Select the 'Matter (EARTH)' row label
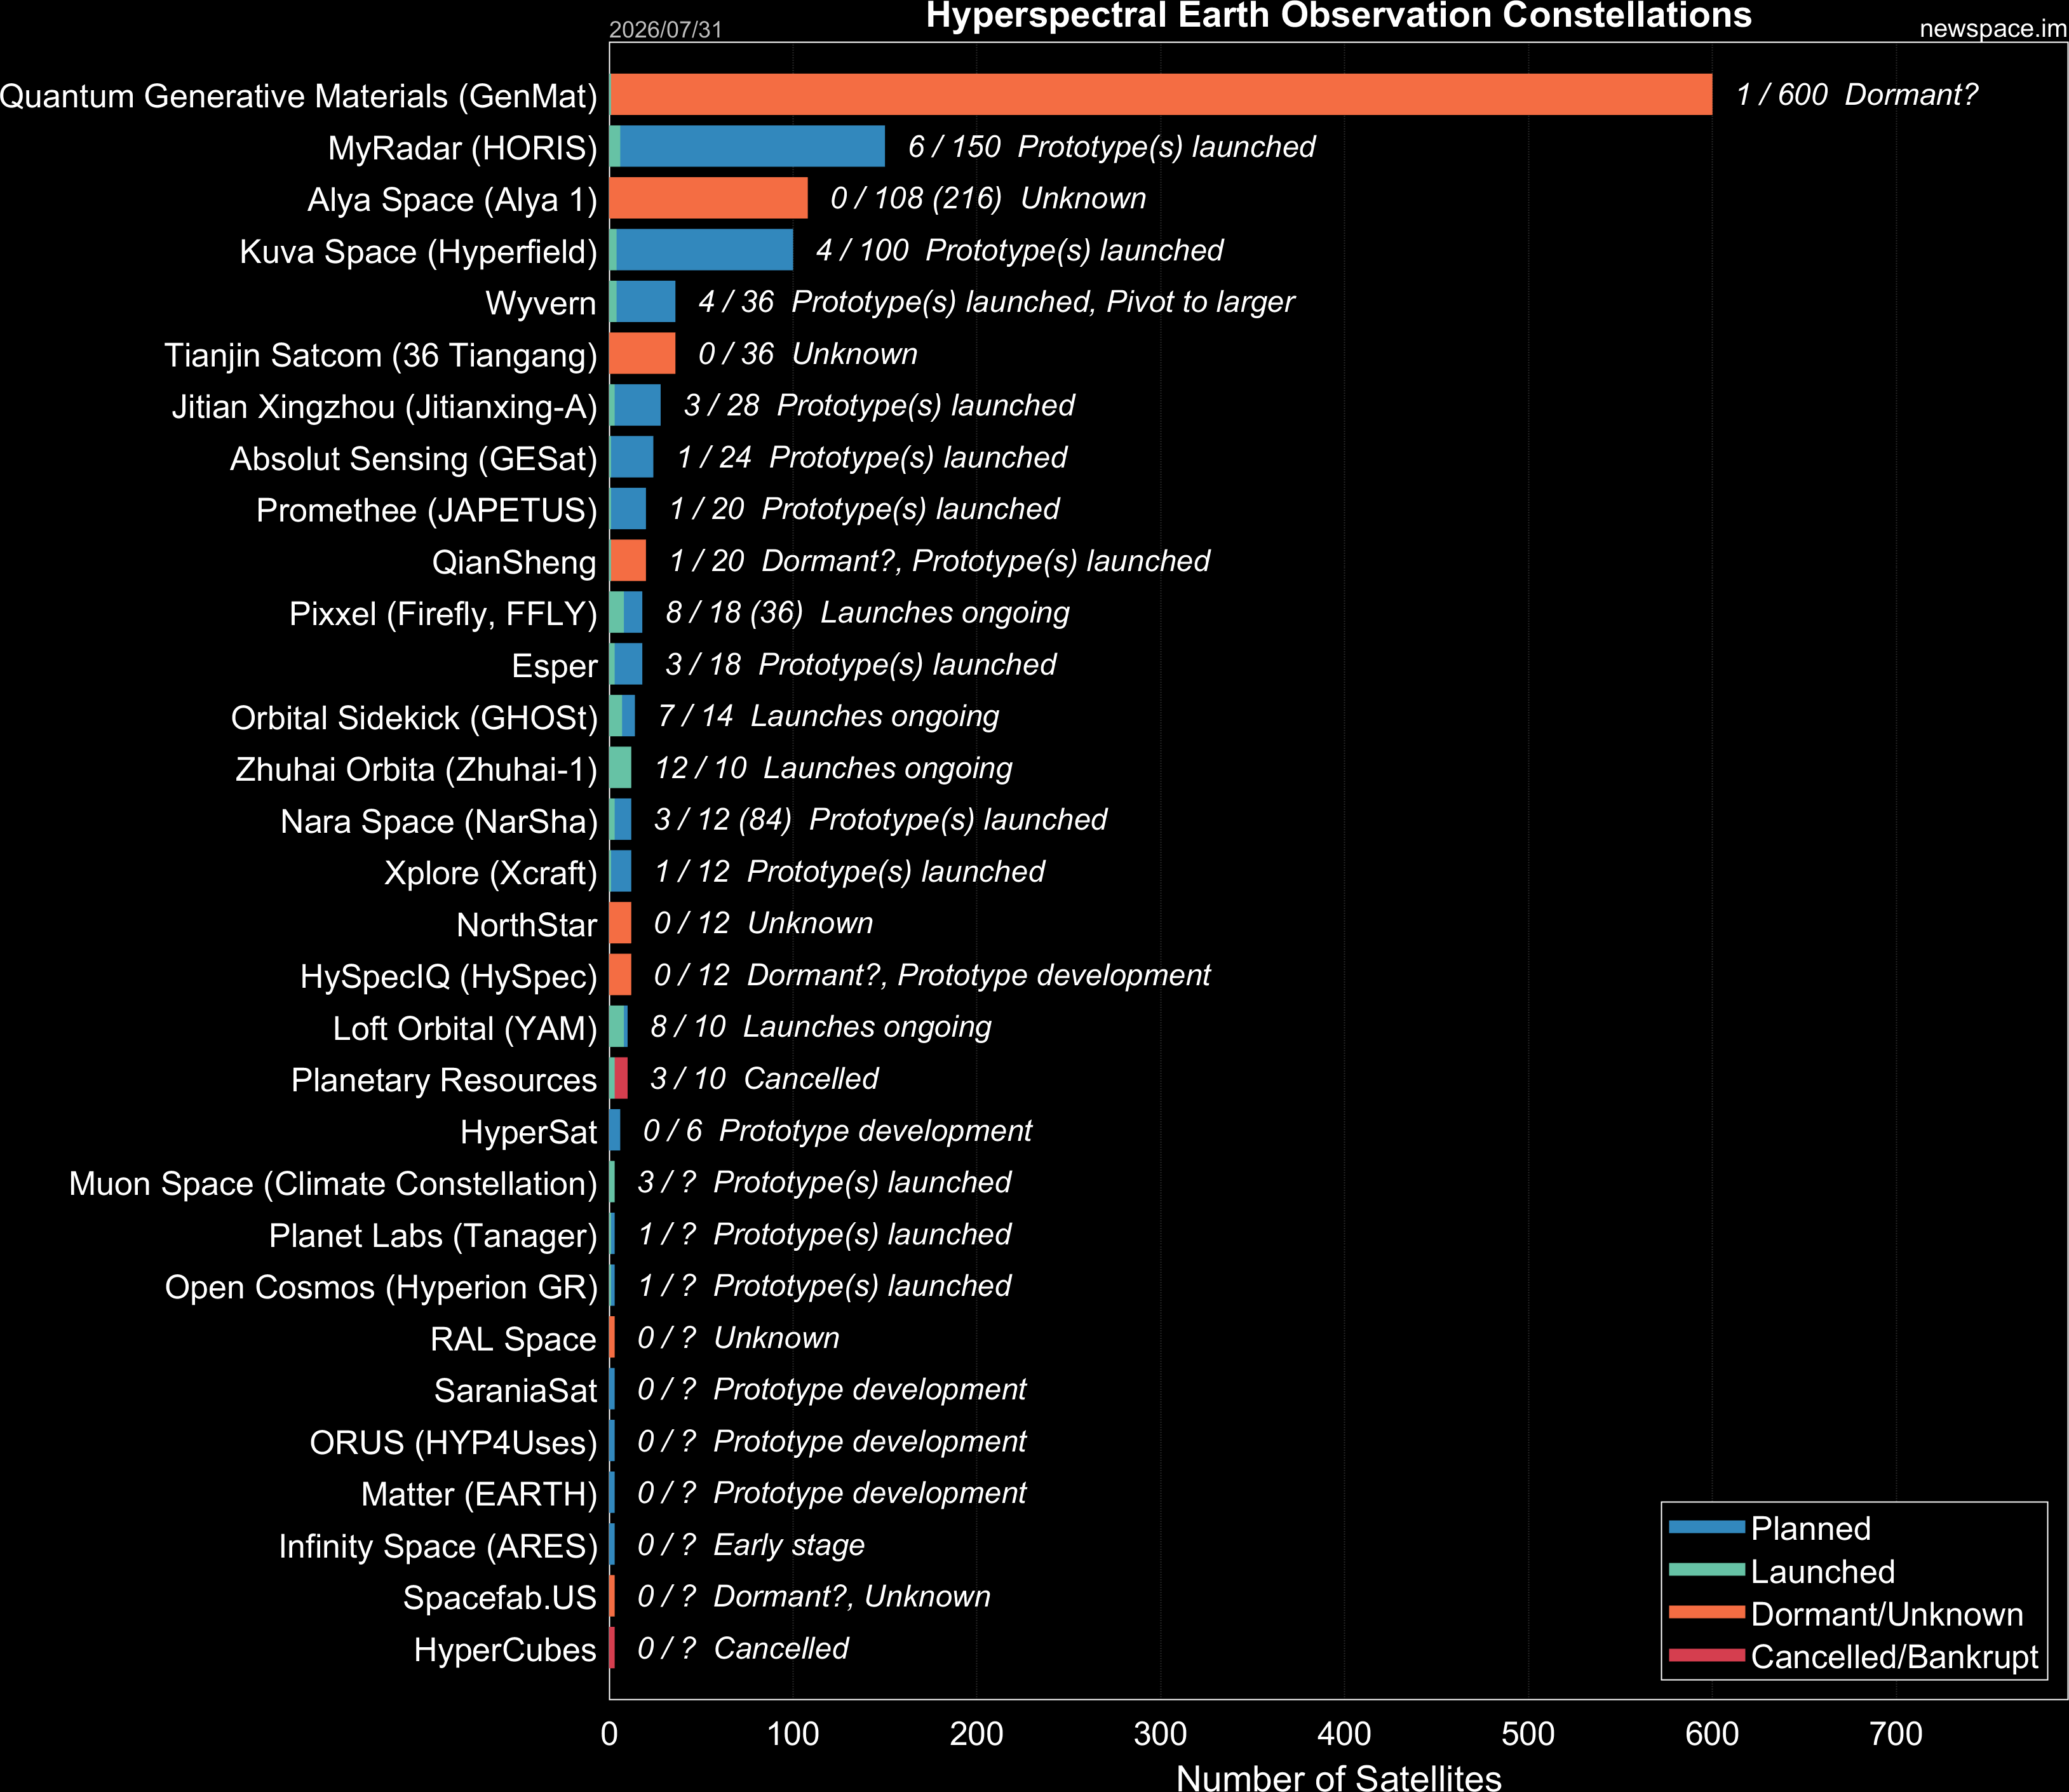The image size is (2069, 1792). click(479, 1494)
